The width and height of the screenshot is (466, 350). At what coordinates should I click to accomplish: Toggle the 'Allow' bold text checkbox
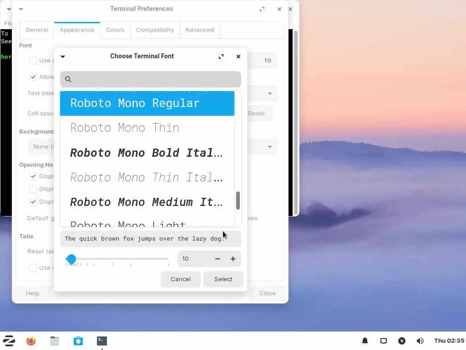(33, 77)
